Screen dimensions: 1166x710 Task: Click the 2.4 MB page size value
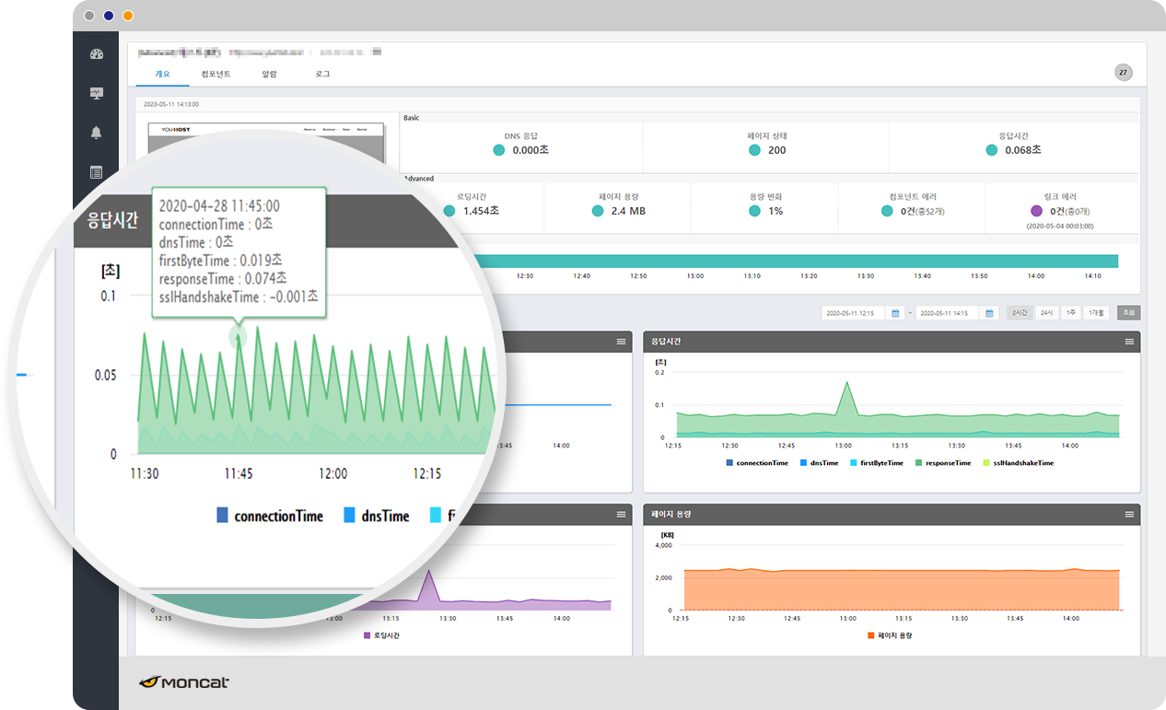pyautogui.click(x=628, y=211)
